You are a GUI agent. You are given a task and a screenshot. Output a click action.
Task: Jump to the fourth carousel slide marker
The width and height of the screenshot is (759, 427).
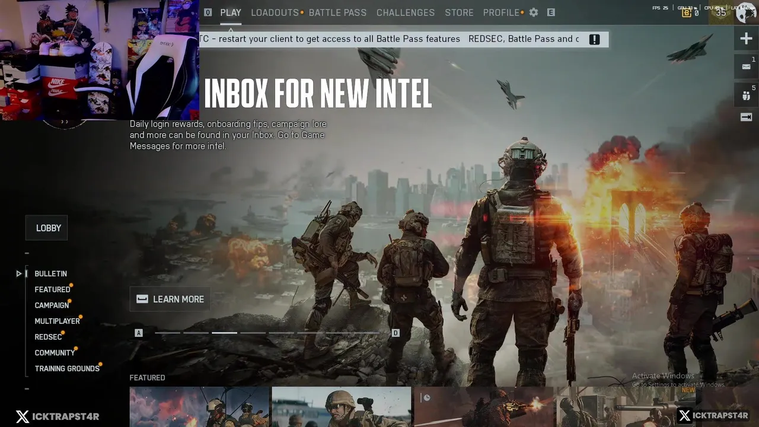pos(253,333)
